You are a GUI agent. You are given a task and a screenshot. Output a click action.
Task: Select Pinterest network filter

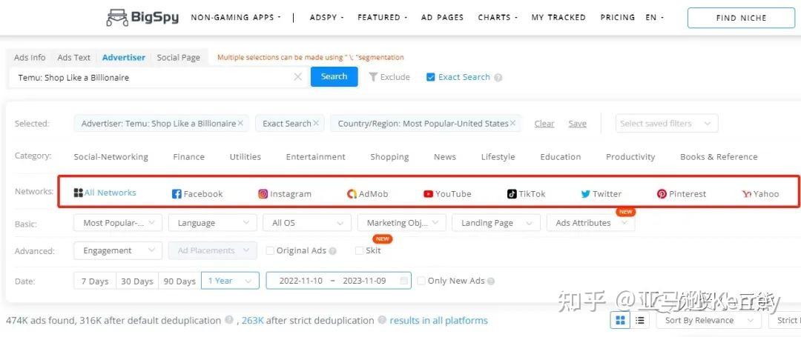(662, 194)
